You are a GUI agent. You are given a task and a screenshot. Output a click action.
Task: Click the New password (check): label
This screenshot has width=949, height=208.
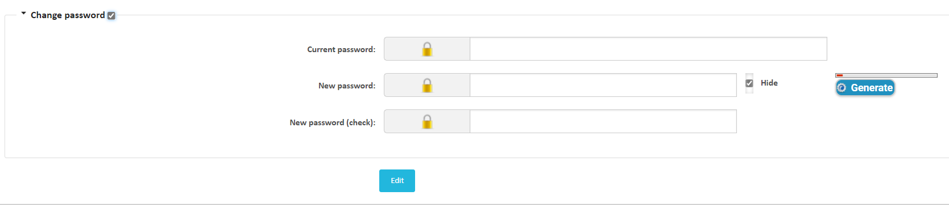tap(333, 122)
